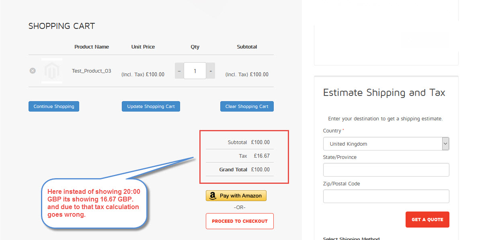Select the Tax £16.67 totals row
Viewport: 488px width, 240px height.
point(240,156)
